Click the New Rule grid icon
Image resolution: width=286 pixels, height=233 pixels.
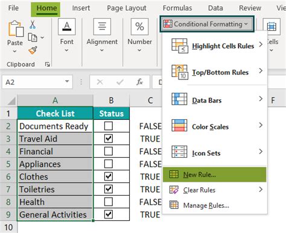(x=174, y=175)
